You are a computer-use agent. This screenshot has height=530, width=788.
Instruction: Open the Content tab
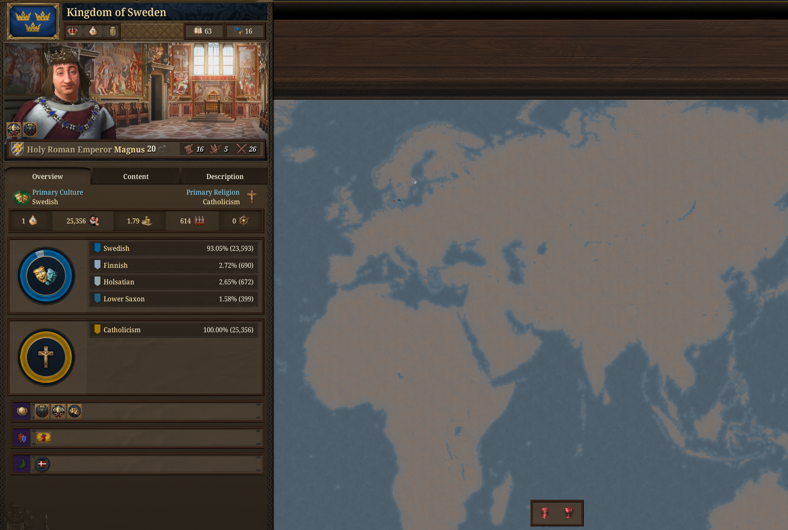(x=136, y=176)
